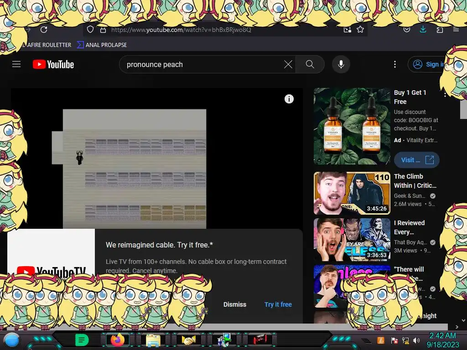
Task: Open Firefox application hamburger menu
Action: click(x=456, y=30)
